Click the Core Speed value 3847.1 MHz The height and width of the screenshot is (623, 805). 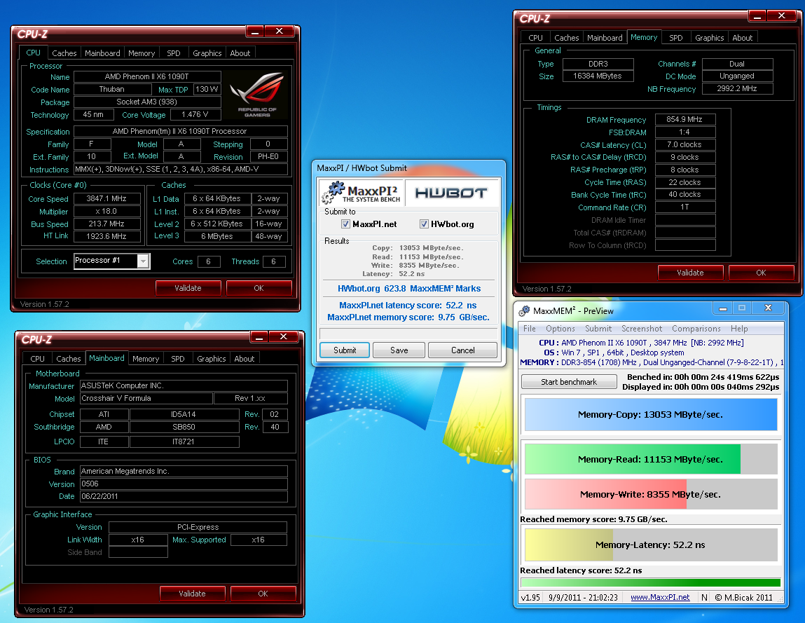click(x=106, y=199)
